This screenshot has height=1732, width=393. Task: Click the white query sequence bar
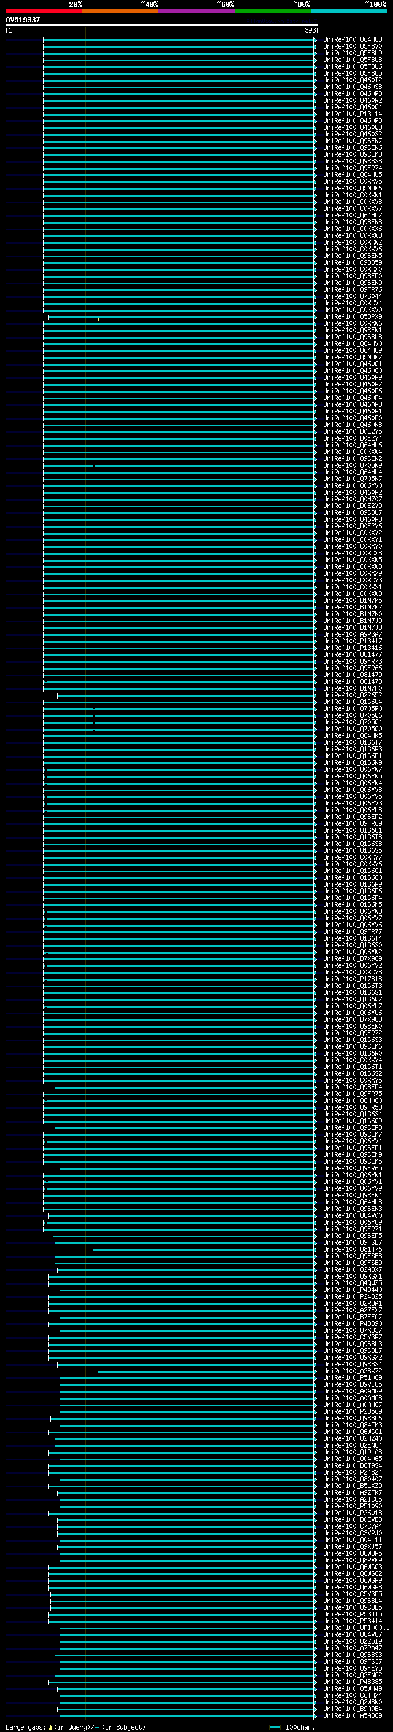click(x=162, y=25)
